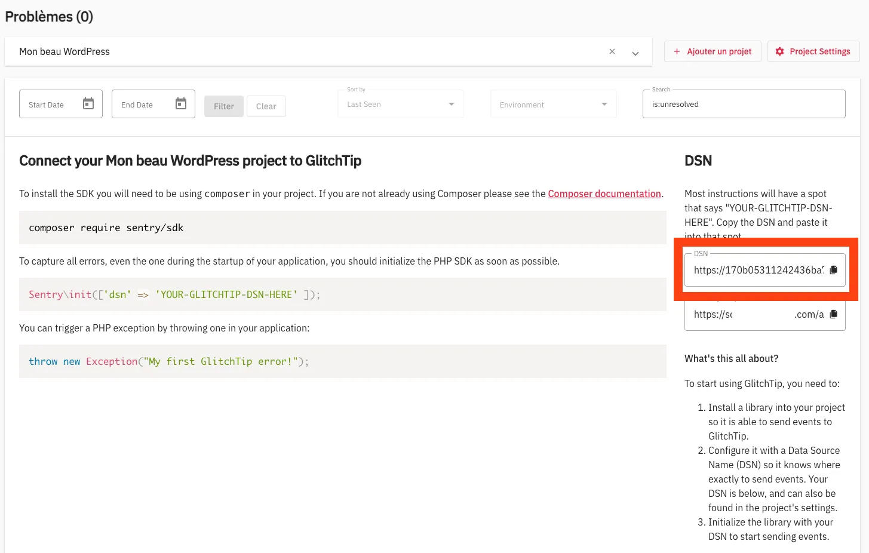The height and width of the screenshot is (553, 869).
Task: Open Project Settings
Action: [813, 51]
